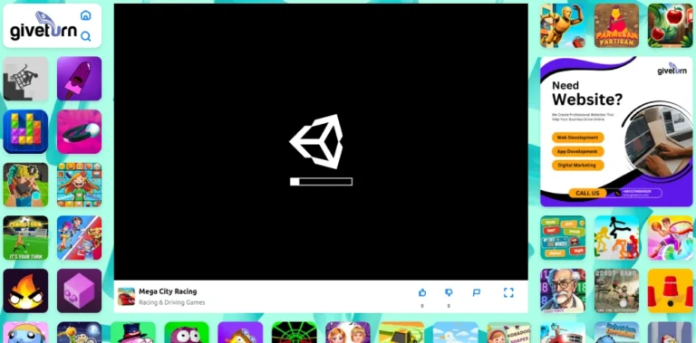Open the stickman fighting game
Viewport: 696px width, 343px height.
coord(616,238)
